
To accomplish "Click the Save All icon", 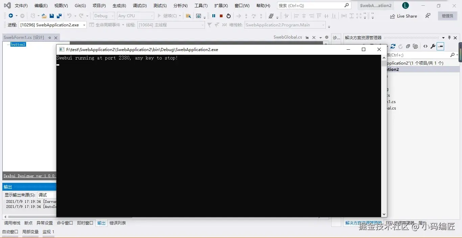I will 59,16.
